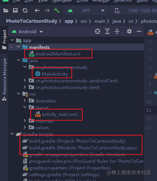Open the Project tool window tab

[4, 39]
